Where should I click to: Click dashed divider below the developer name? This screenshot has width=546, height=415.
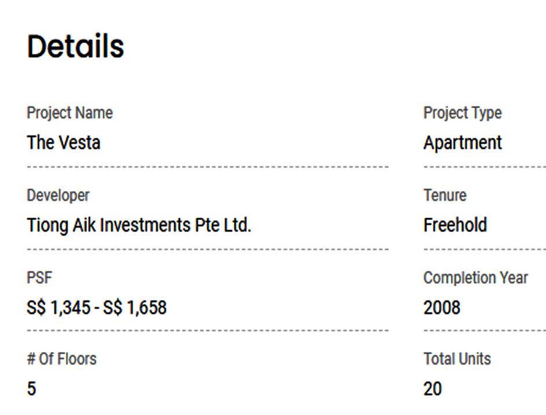(x=207, y=249)
